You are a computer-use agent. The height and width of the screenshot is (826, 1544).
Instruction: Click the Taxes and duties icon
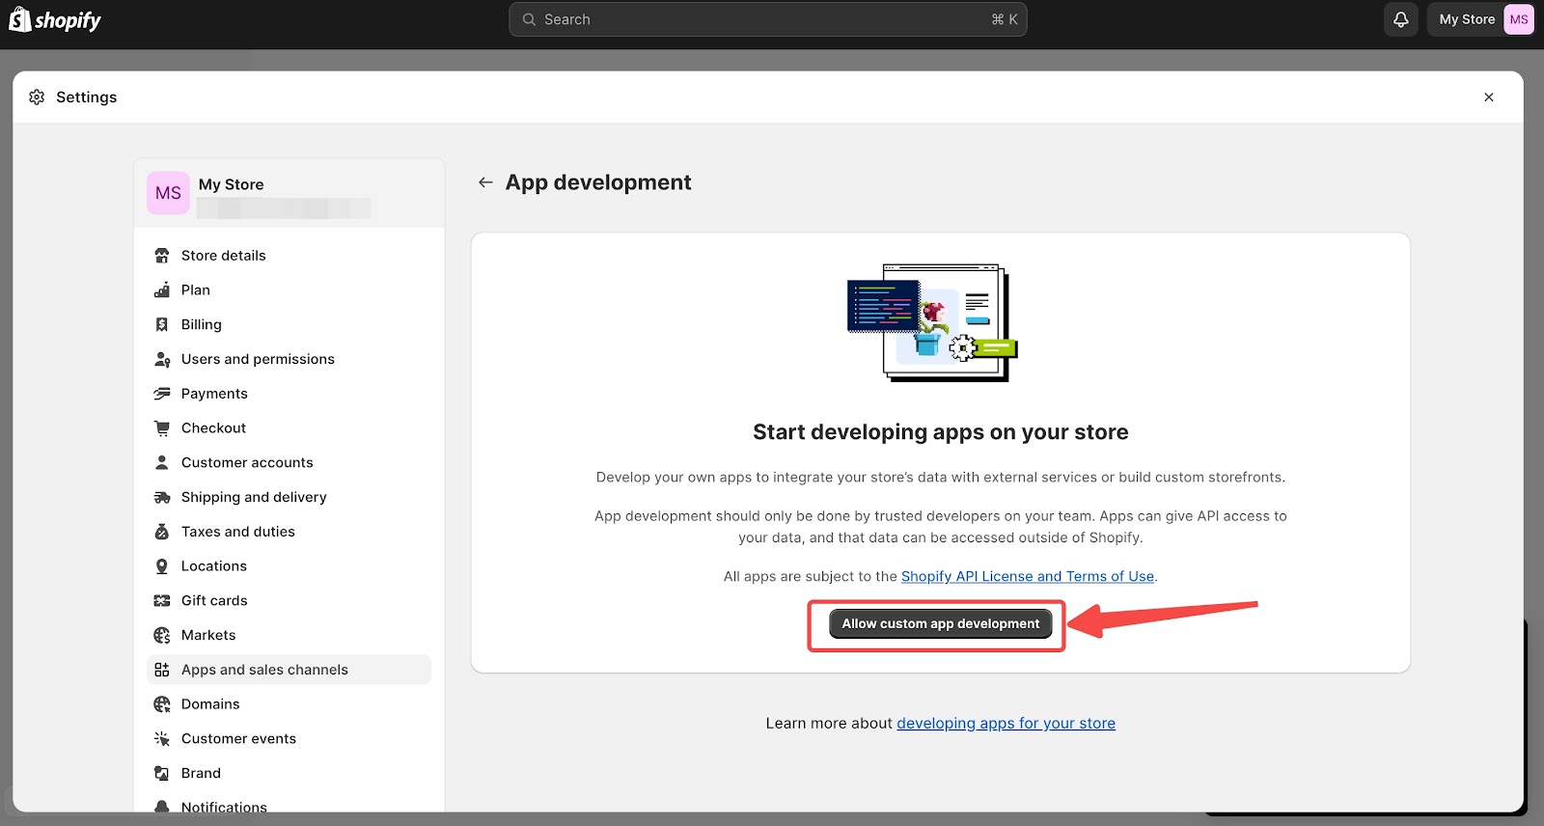coord(162,532)
